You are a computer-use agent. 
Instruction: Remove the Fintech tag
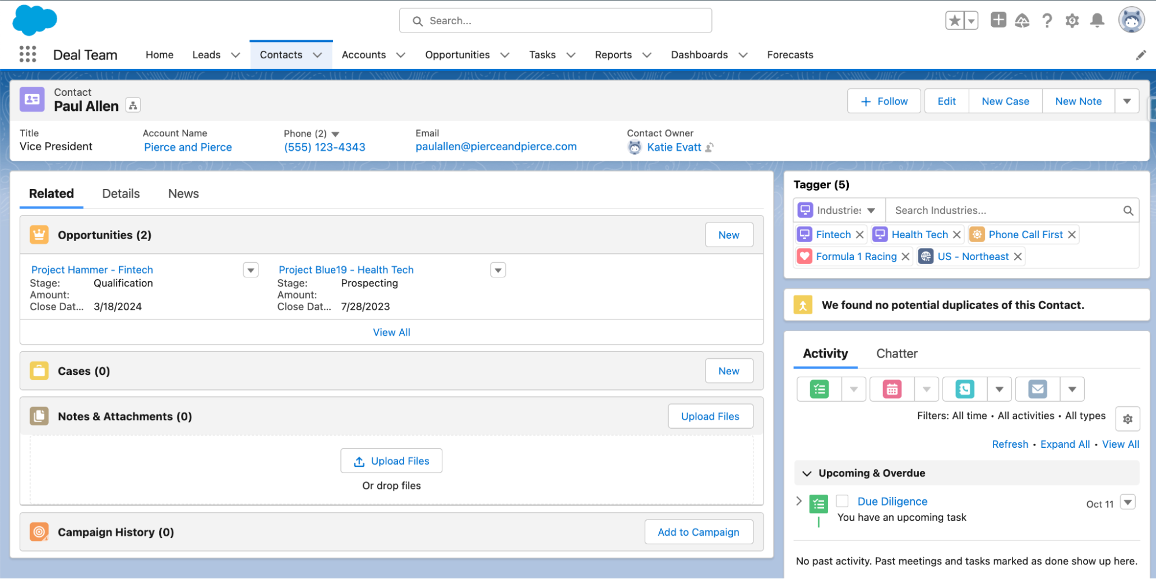(860, 235)
